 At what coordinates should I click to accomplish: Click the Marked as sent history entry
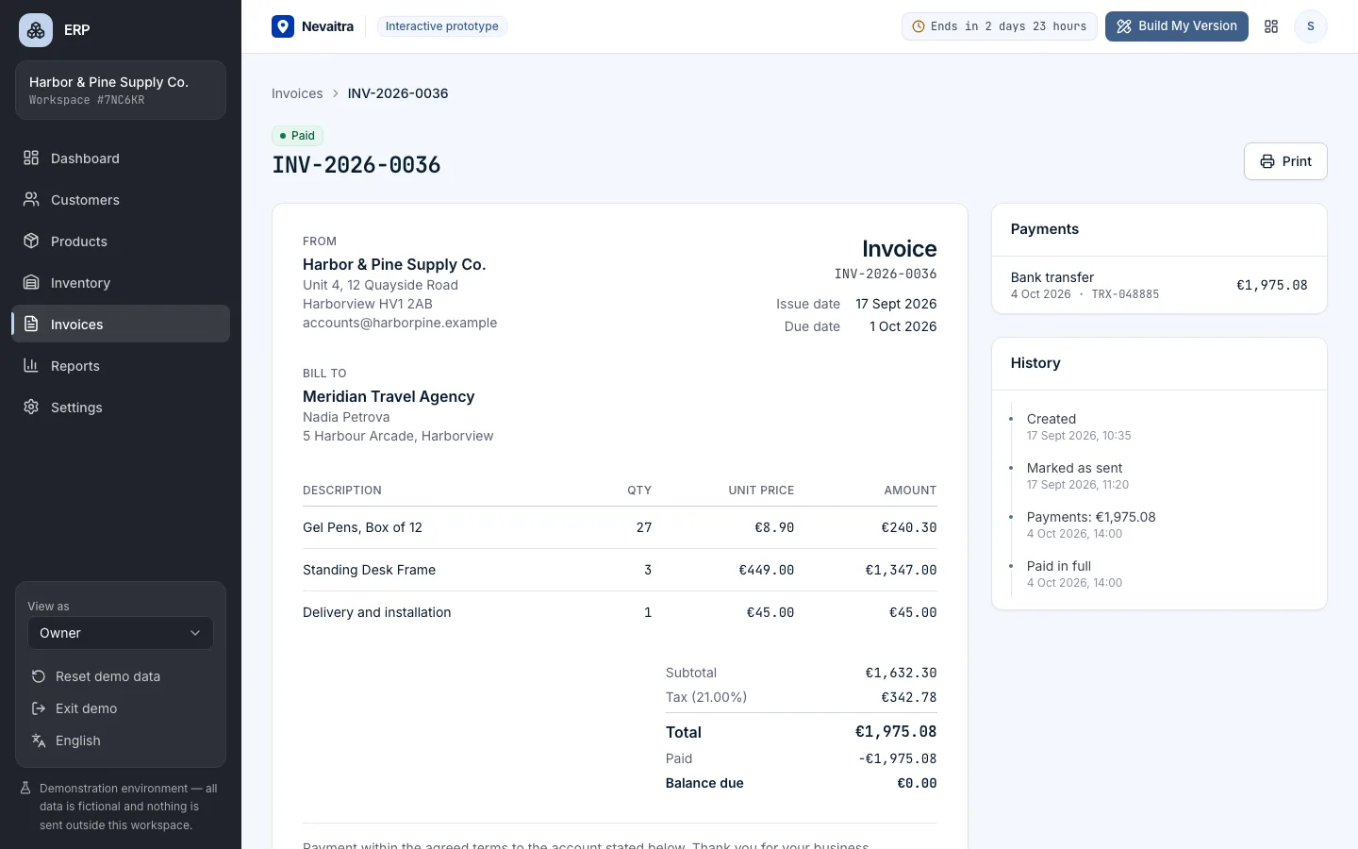click(x=1078, y=475)
